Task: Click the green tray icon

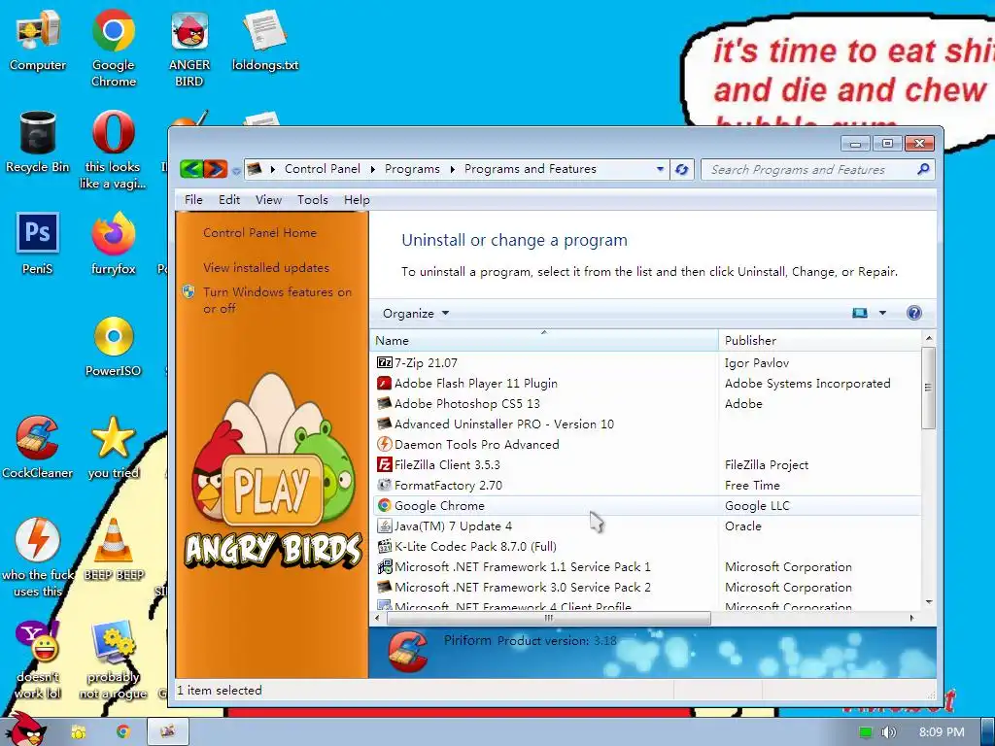Action: pyautogui.click(x=866, y=732)
